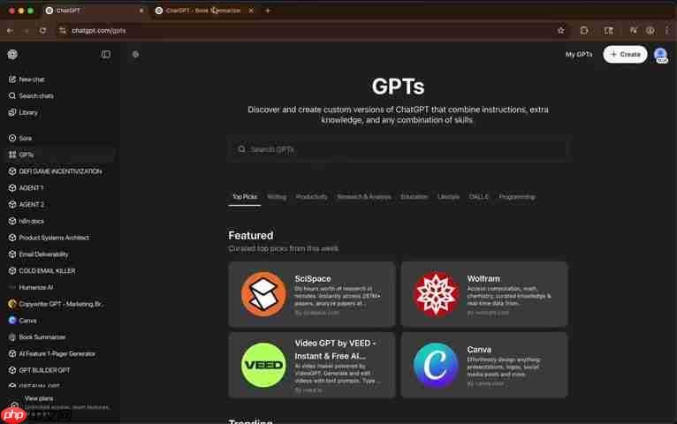Switch to the second ChatGPT browser tab
This screenshot has width=677, height=424.
pos(203,11)
